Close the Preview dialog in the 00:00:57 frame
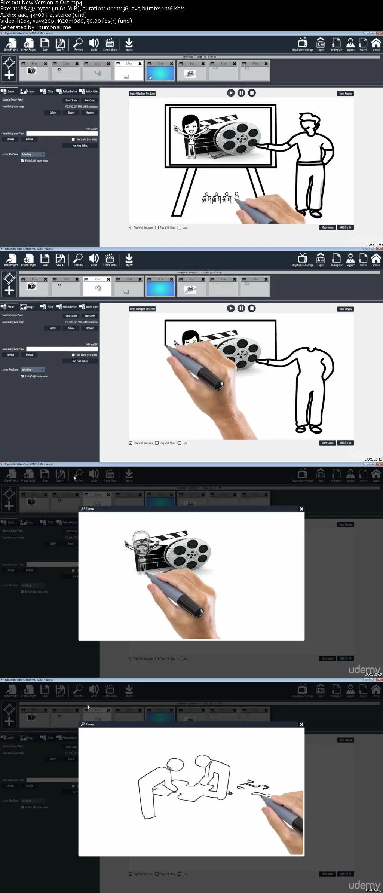 tap(301, 509)
